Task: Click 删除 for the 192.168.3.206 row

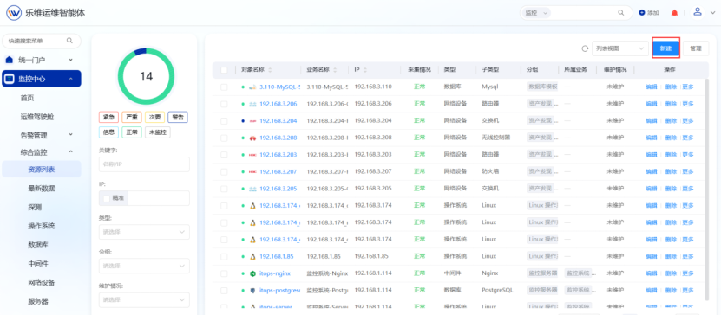Action: (671, 104)
